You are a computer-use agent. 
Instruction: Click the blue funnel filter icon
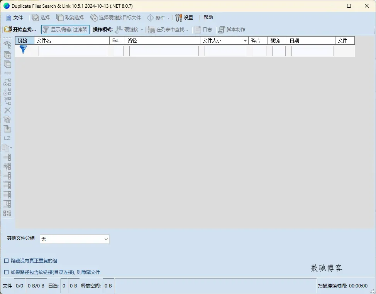click(23, 49)
